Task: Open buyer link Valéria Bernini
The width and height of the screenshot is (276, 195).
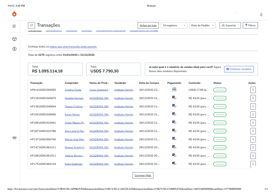Action: (75, 156)
